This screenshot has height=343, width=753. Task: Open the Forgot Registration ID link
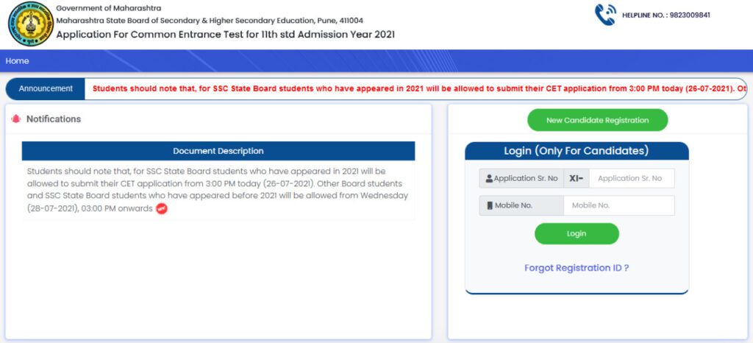[577, 268]
